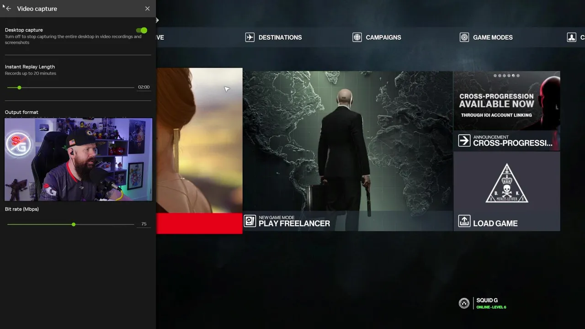Click the cut-off person icon tab

pos(571,37)
